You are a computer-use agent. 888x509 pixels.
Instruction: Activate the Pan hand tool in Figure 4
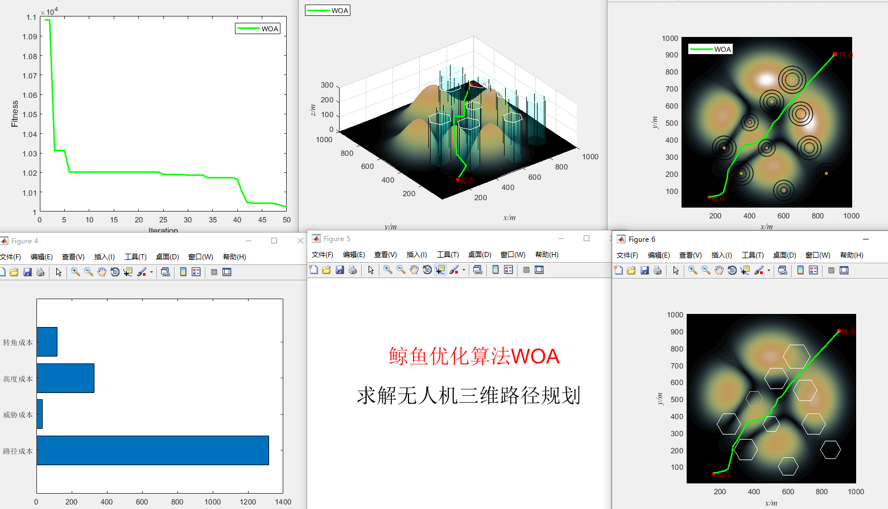coord(102,272)
